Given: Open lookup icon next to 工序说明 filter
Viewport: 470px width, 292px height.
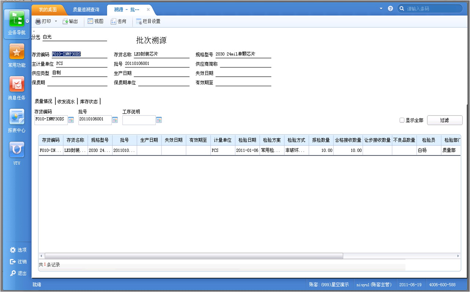Looking at the screenshot, I should (159, 120).
